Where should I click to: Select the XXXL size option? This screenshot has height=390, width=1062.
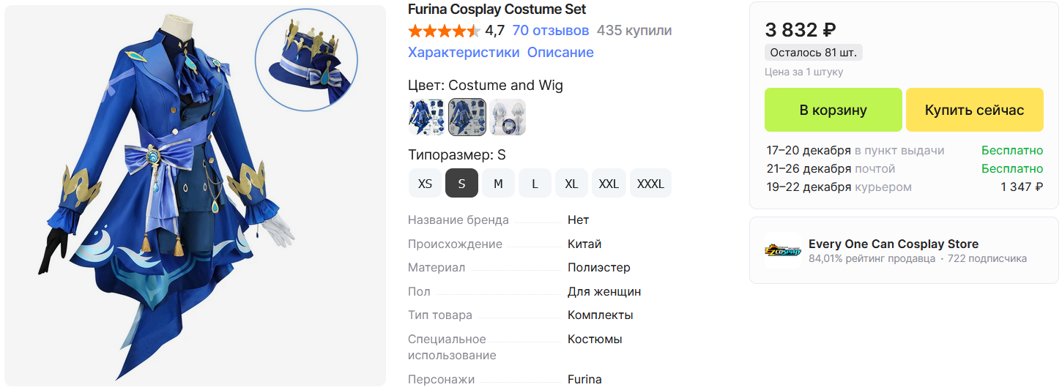651,184
